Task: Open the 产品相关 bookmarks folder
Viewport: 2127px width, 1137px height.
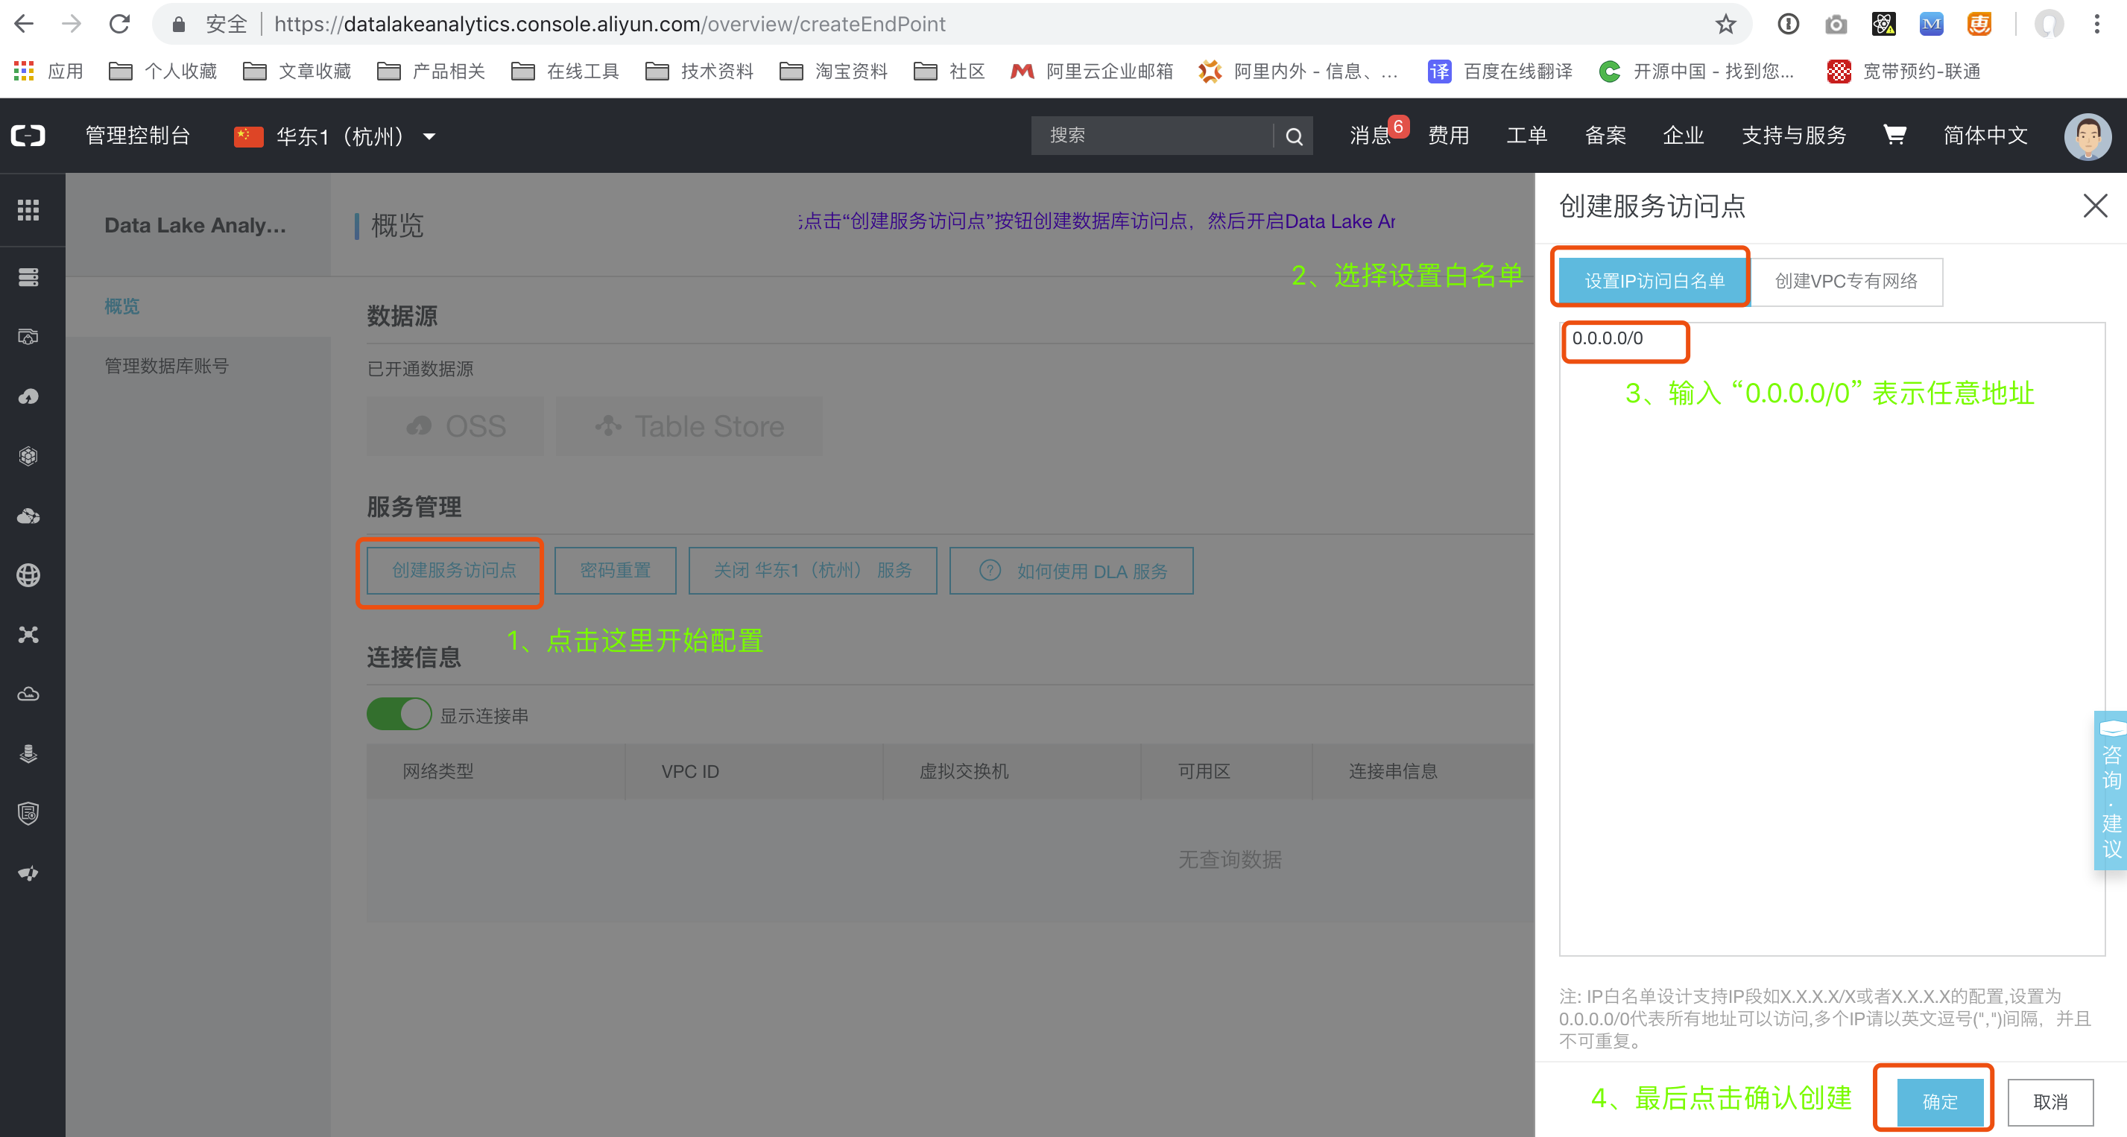Action: 430,71
